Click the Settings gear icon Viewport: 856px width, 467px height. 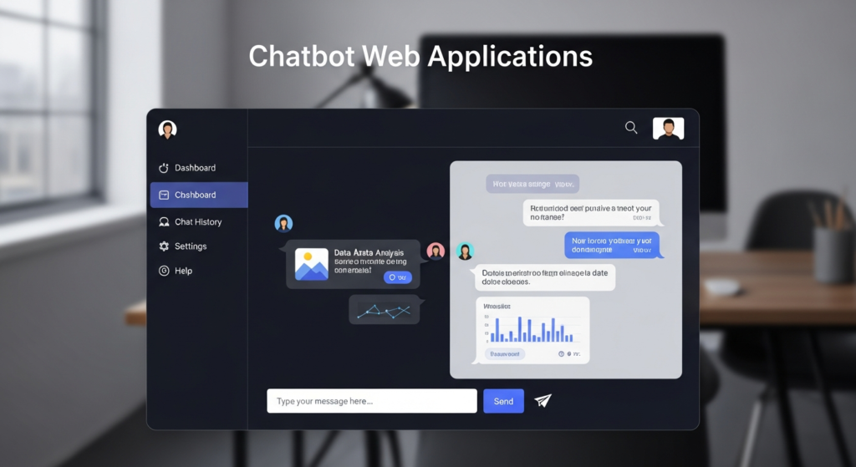[x=164, y=246]
